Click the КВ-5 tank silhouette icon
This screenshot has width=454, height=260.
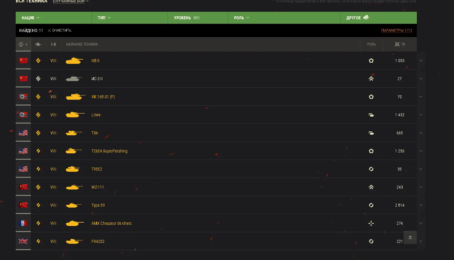[x=74, y=61]
